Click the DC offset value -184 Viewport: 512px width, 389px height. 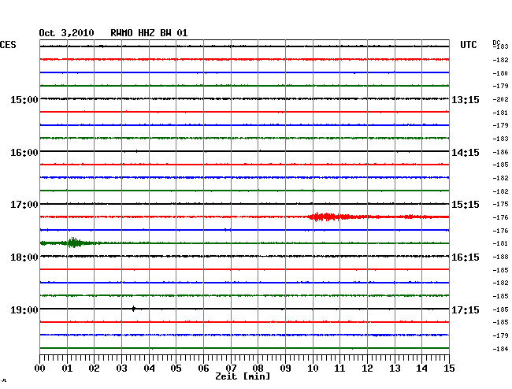(x=500, y=349)
